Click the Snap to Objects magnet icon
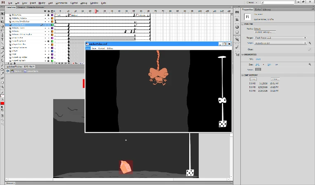315x185 pixels. click(2, 116)
